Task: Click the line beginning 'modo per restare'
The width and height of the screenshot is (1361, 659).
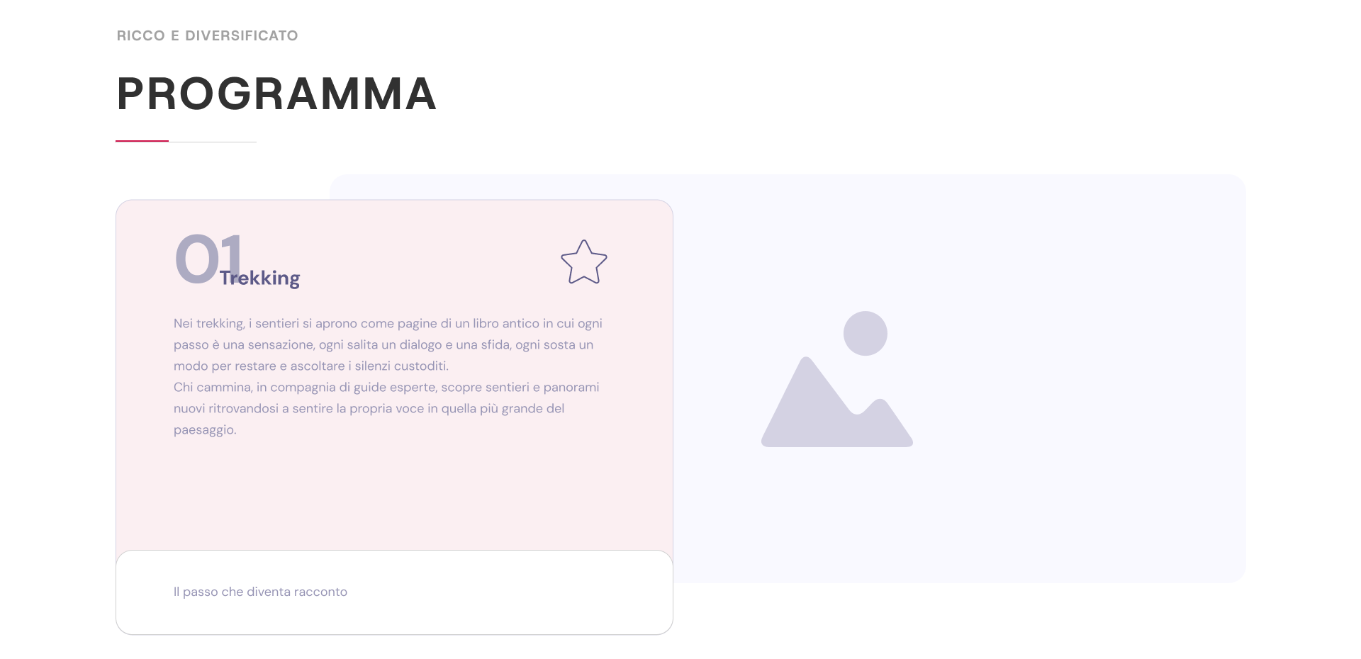Action: pyautogui.click(x=311, y=366)
